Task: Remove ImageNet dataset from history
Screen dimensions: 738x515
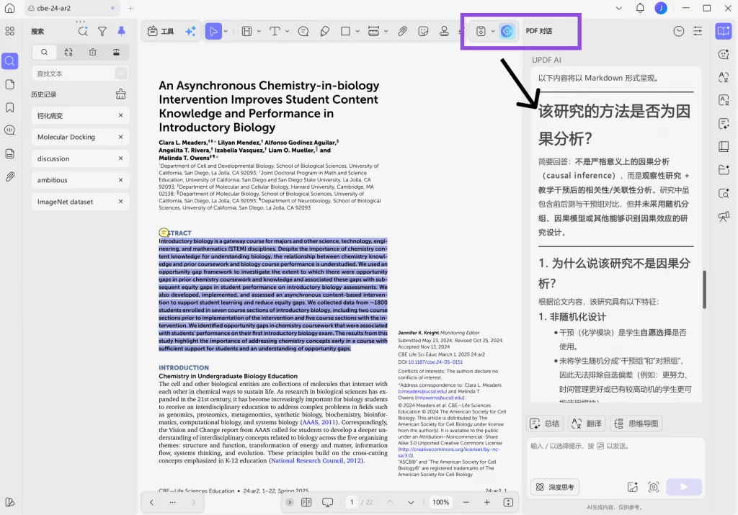Action: coord(121,202)
